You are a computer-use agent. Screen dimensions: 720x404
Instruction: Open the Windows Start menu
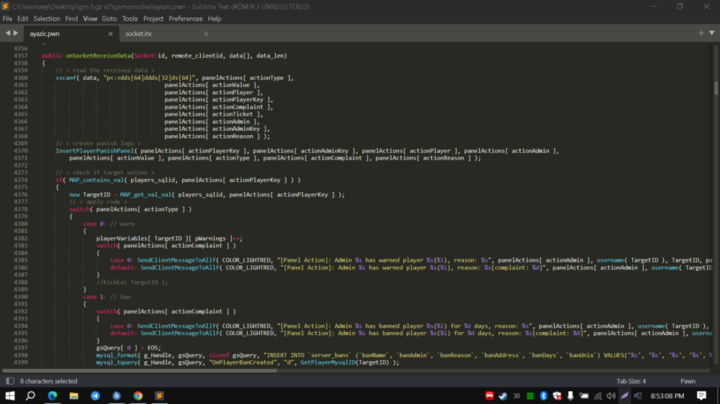pyautogui.click(x=9, y=395)
